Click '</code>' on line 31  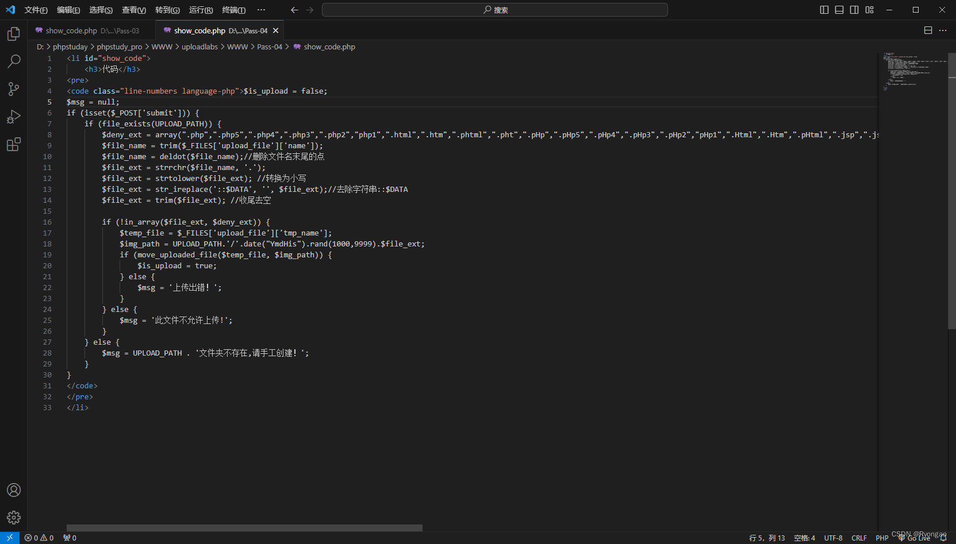(x=82, y=385)
